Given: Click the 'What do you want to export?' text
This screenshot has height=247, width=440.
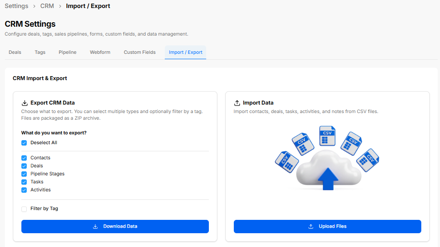Looking at the screenshot, I should (x=54, y=133).
